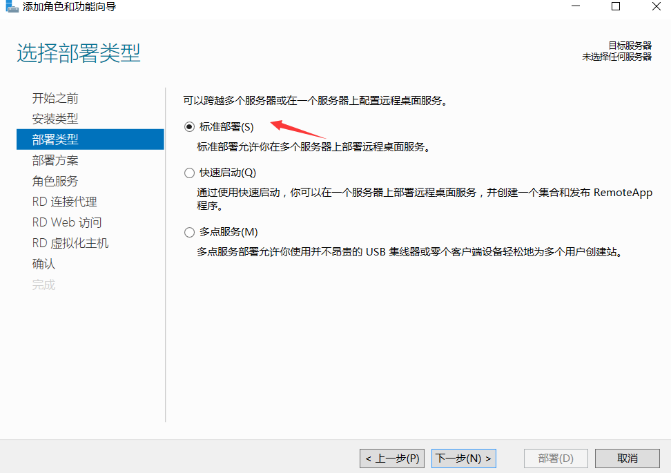The width and height of the screenshot is (671, 473).
Task: Click the 下一步(N) next button
Action: [x=464, y=458]
